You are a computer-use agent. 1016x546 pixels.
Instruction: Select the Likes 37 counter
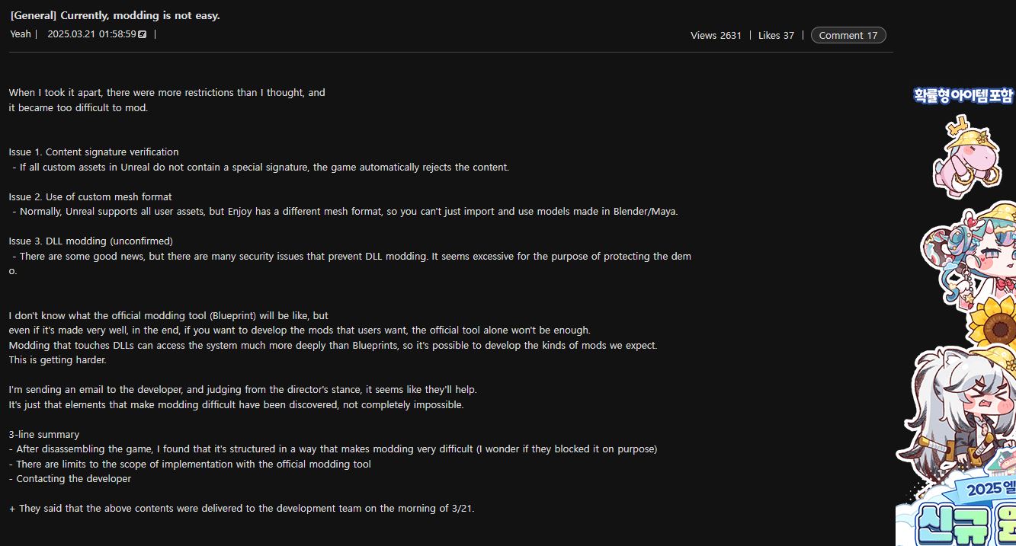[776, 35]
